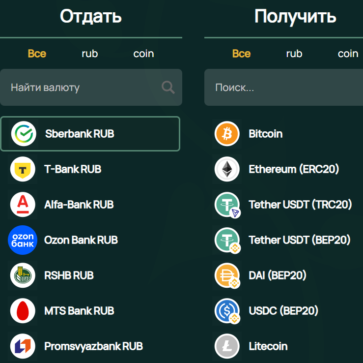The height and width of the screenshot is (363, 363).
Task: Click the blue Ozon Bank logo
Action: point(23,240)
